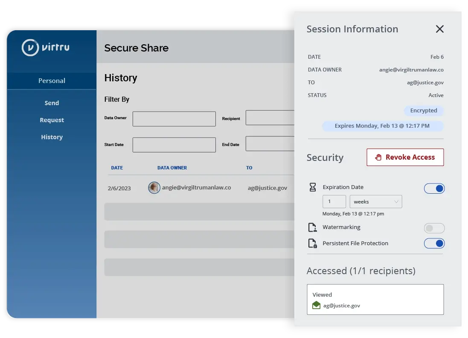Disable the Expiration Date toggle
The width and height of the screenshot is (468, 338).
434,188
